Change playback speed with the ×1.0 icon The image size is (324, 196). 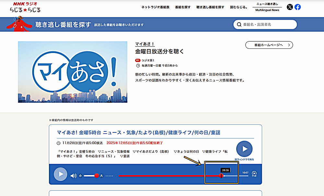[x=254, y=174]
